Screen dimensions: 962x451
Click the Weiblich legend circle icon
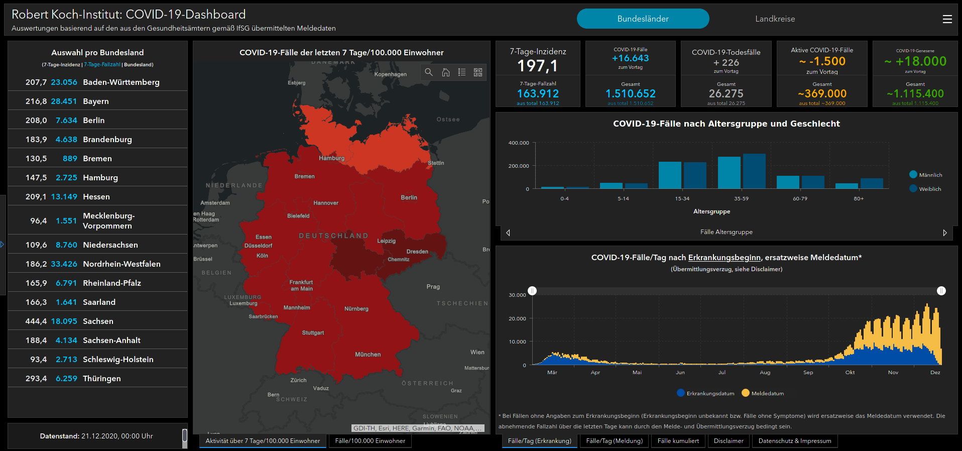click(913, 189)
